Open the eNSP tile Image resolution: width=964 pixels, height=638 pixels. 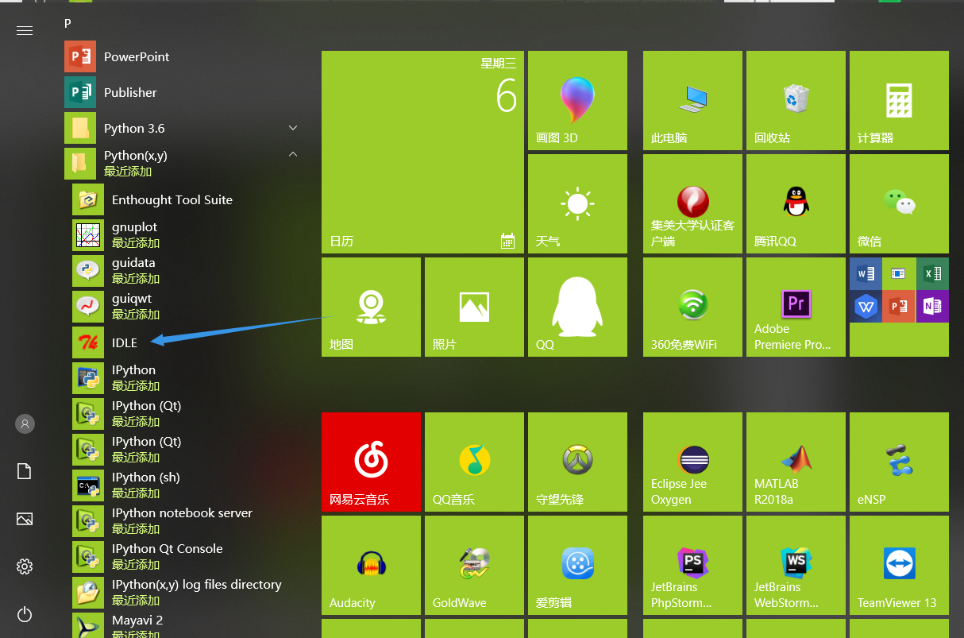[x=899, y=462]
